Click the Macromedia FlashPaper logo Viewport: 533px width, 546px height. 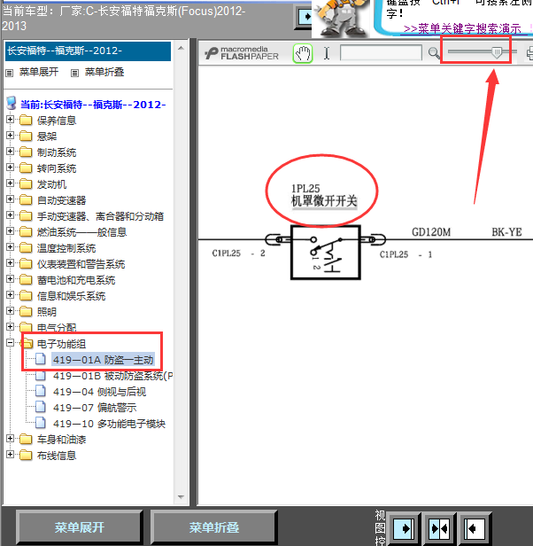pos(242,53)
